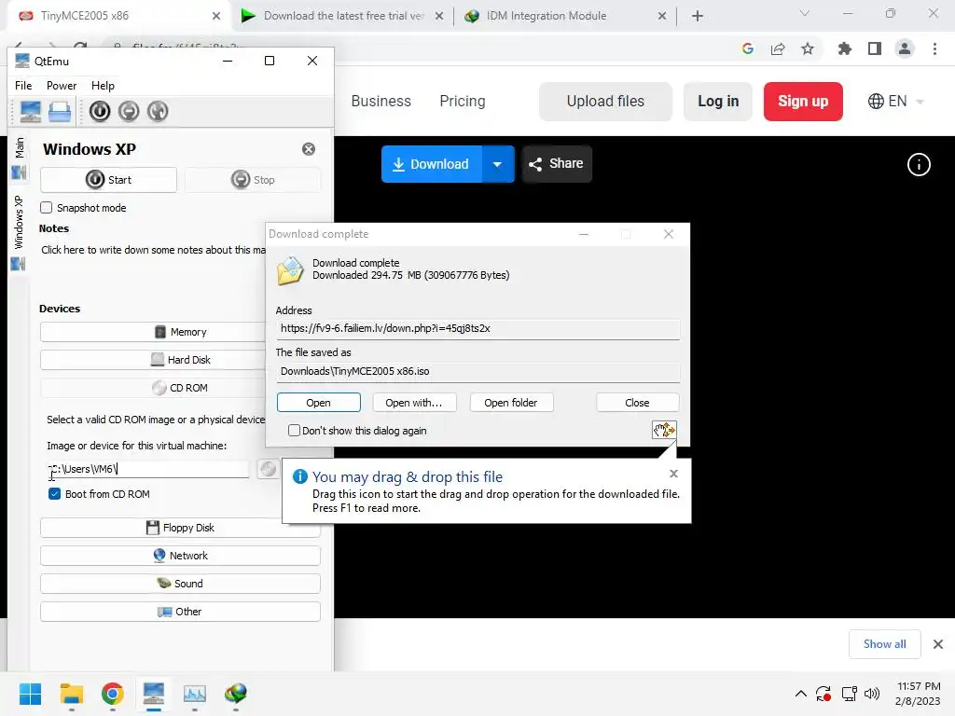The width and height of the screenshot is (955, 716).
Task: Open File Explorer from taskbar
Action: coord(71,694)
